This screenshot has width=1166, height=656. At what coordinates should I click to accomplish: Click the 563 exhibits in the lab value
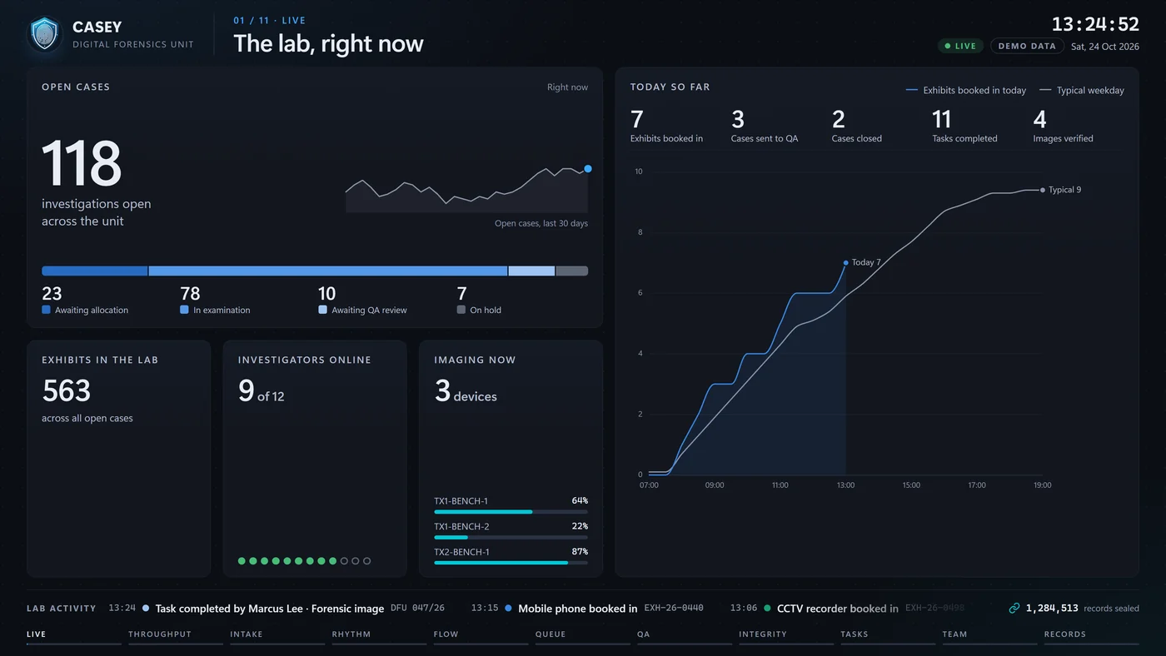tap(67, 390)
